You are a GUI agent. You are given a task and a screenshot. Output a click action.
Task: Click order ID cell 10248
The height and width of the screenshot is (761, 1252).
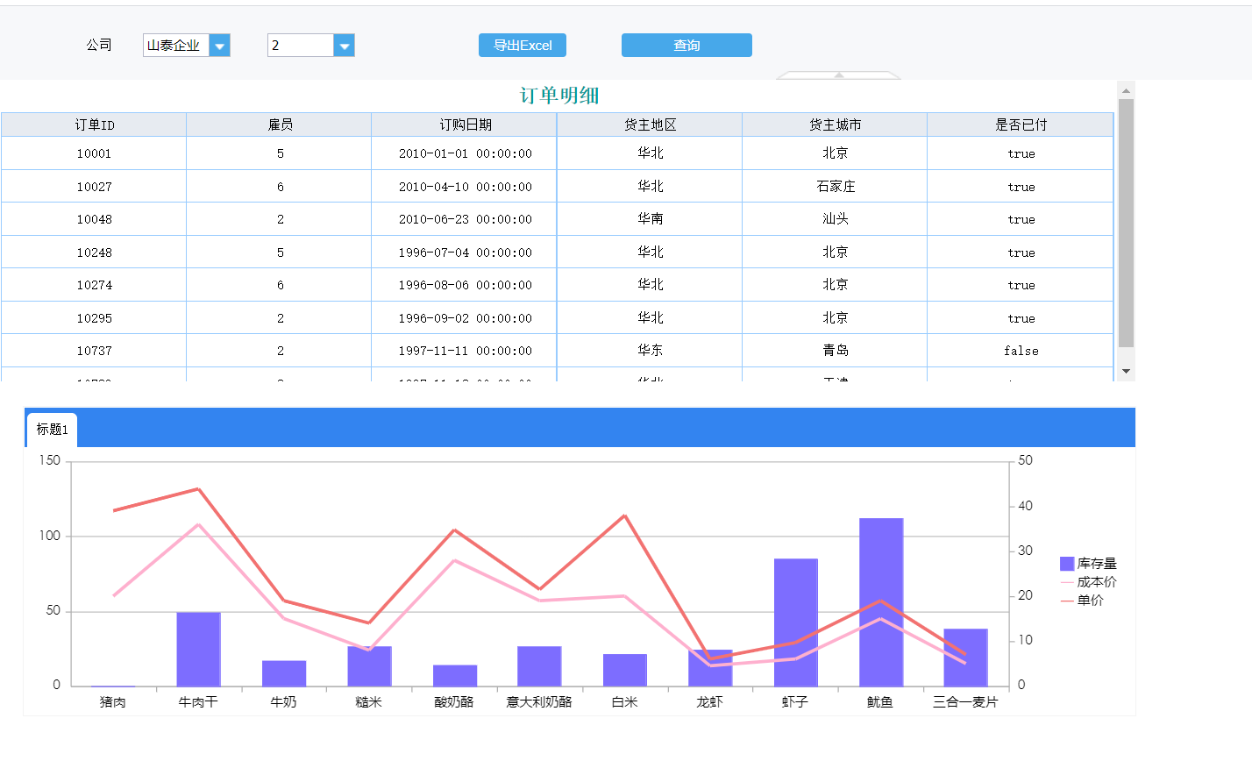94,252
